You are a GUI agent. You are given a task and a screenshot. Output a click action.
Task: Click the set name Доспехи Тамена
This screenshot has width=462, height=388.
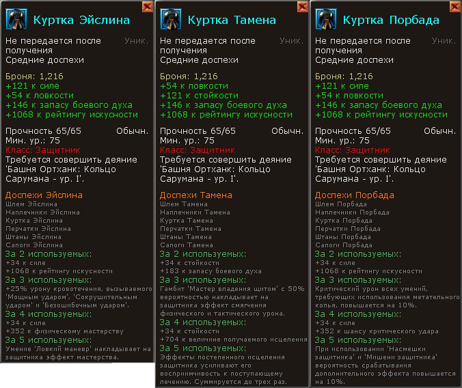tap(196, 195)
